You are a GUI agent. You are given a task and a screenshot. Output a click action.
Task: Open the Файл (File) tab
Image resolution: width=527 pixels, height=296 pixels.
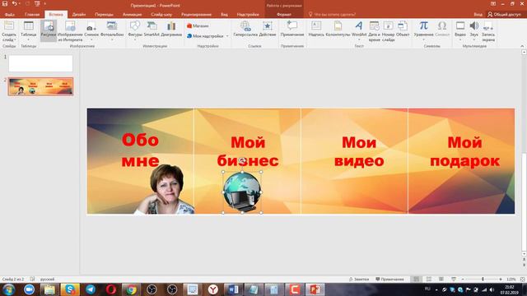[x=10, y=15]
